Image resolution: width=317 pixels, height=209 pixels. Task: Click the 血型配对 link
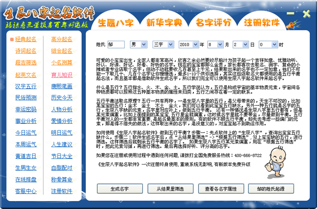click(62, 168)
